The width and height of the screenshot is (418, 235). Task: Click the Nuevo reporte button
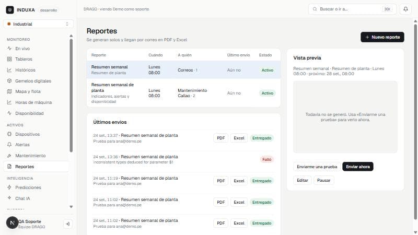(x=382, y=37)
